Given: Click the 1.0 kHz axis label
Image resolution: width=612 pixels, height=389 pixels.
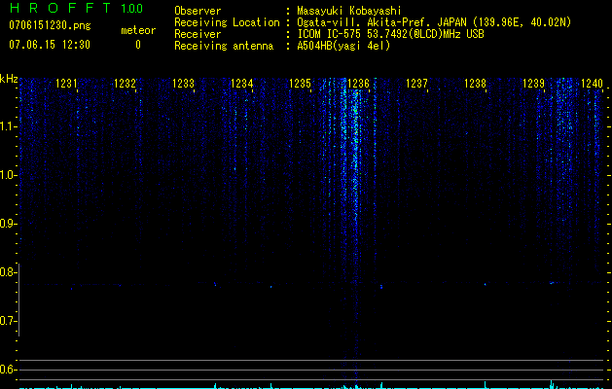Looking at the screenshot, I should point(8,175).
